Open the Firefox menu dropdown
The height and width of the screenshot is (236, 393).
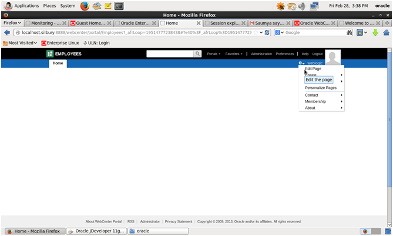tap(12, 23)
